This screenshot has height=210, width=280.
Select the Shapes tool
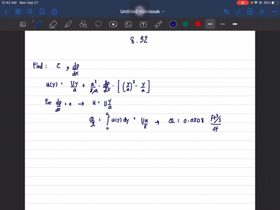tap(83, 24)
